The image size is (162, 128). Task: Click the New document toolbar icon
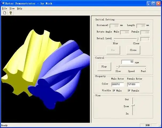5,13
